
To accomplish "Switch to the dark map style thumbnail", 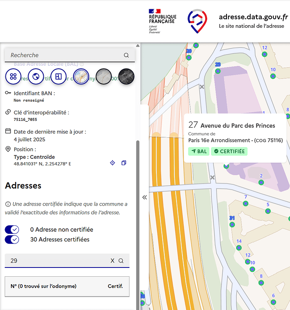I will coord(126,77).
